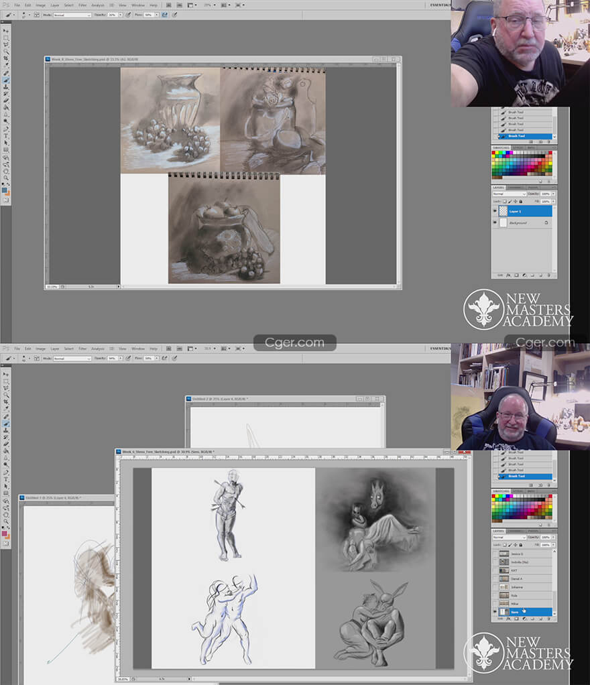
Task: Open the brush Mode dropdown in still-life options bar
Action: (x=72, y=15)
